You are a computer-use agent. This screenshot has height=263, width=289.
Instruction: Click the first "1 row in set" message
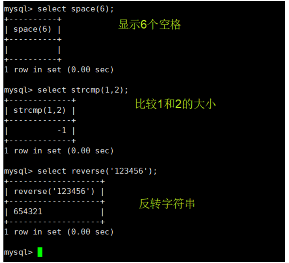point(59,70)
